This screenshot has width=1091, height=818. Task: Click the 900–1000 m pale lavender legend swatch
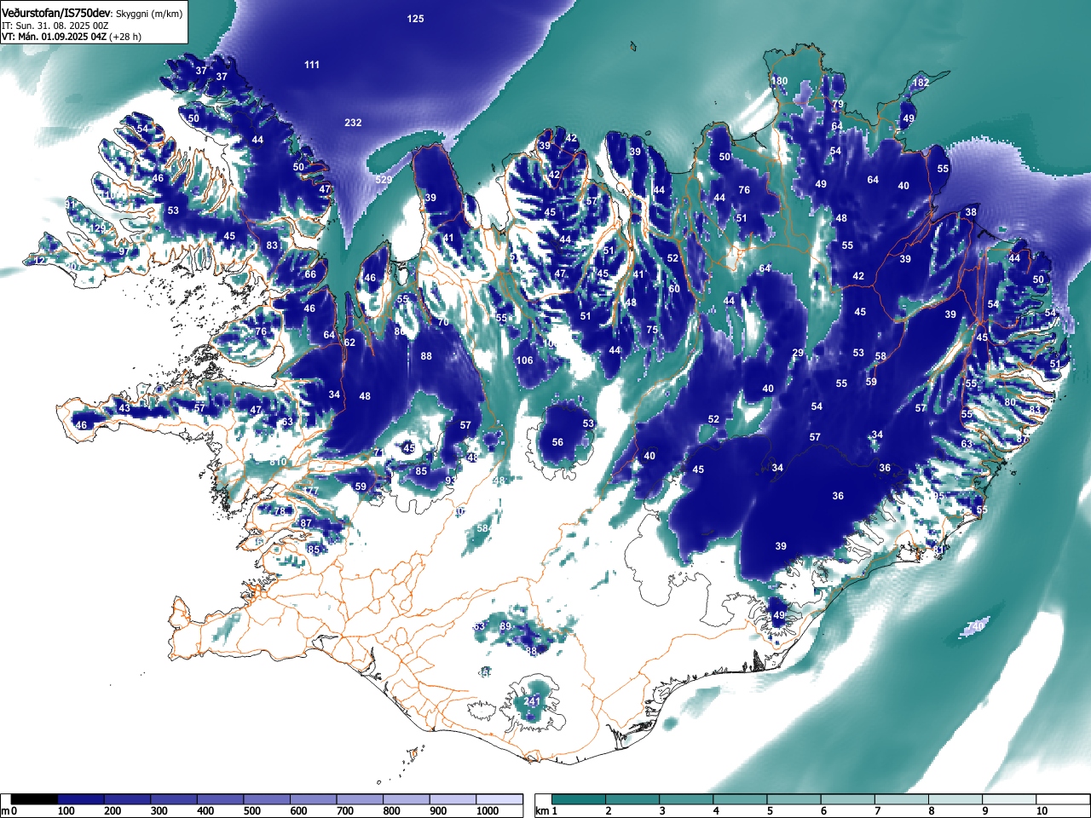tap(453, 799)
